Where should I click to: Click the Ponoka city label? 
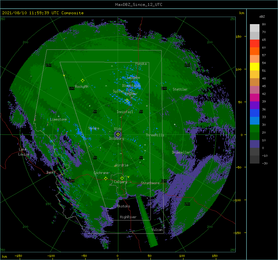click(x=141, y=64)
